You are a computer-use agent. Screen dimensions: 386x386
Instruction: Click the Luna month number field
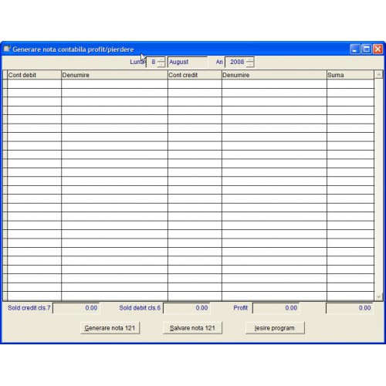(152, 62)
